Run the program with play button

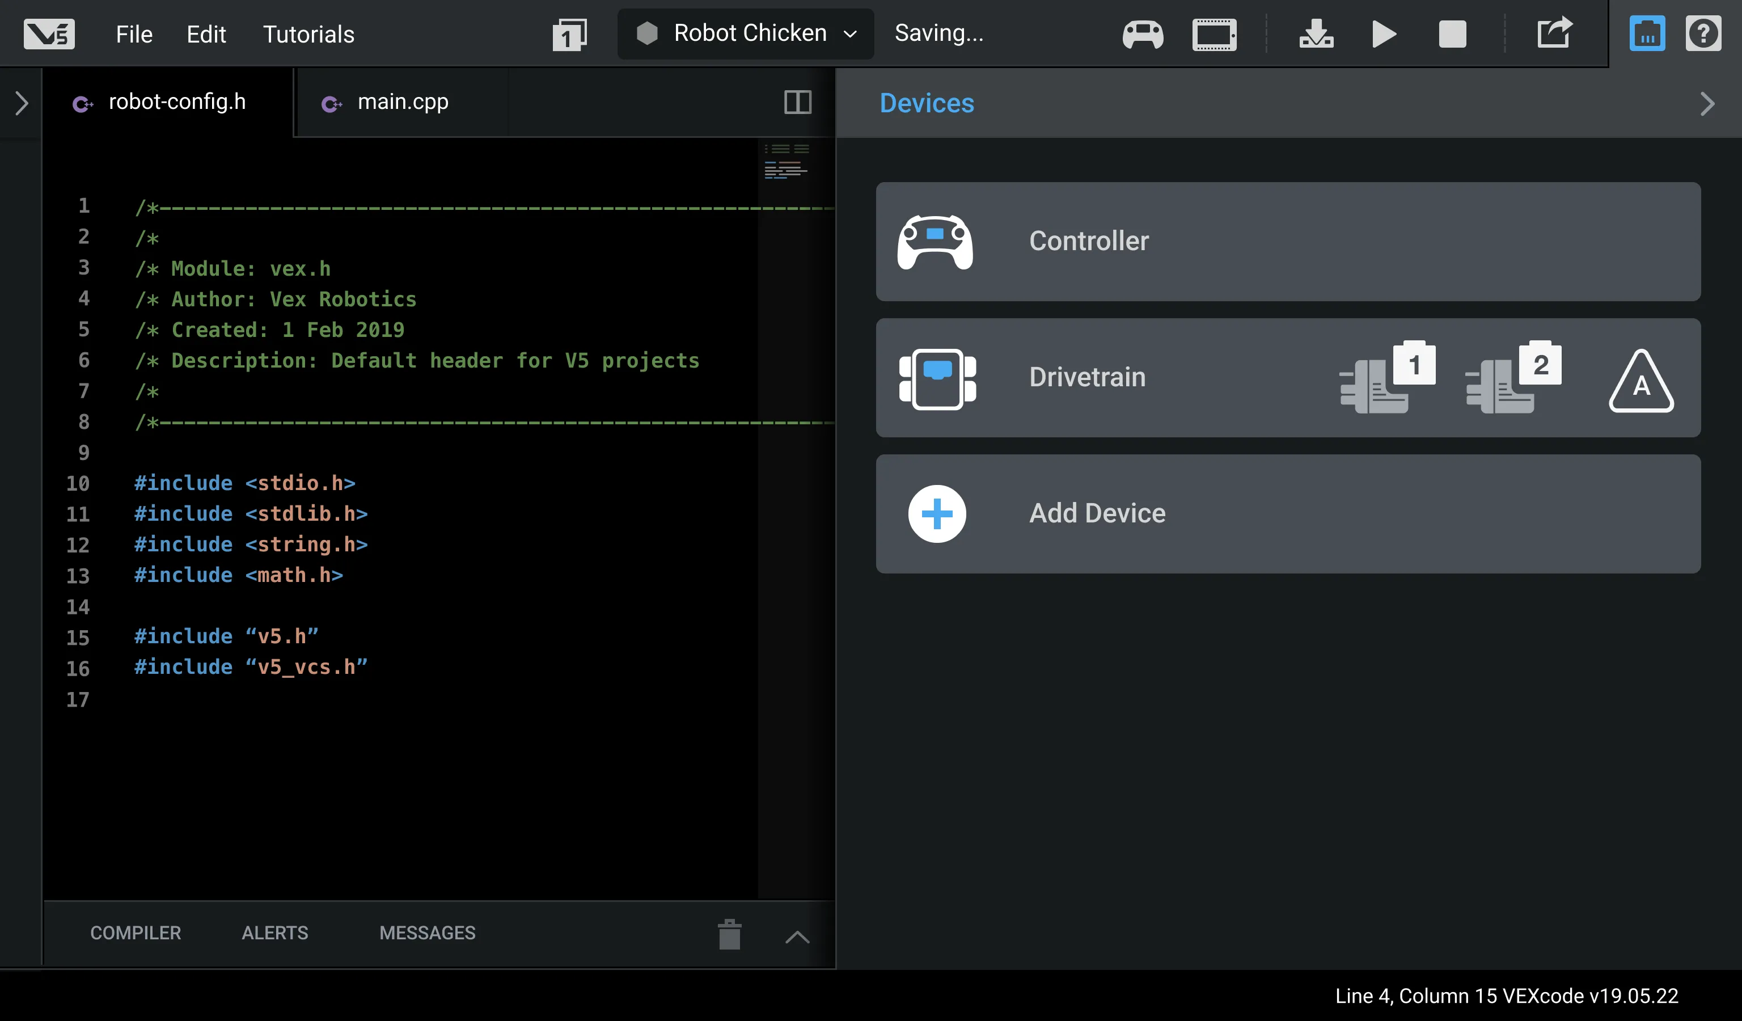1383,34
